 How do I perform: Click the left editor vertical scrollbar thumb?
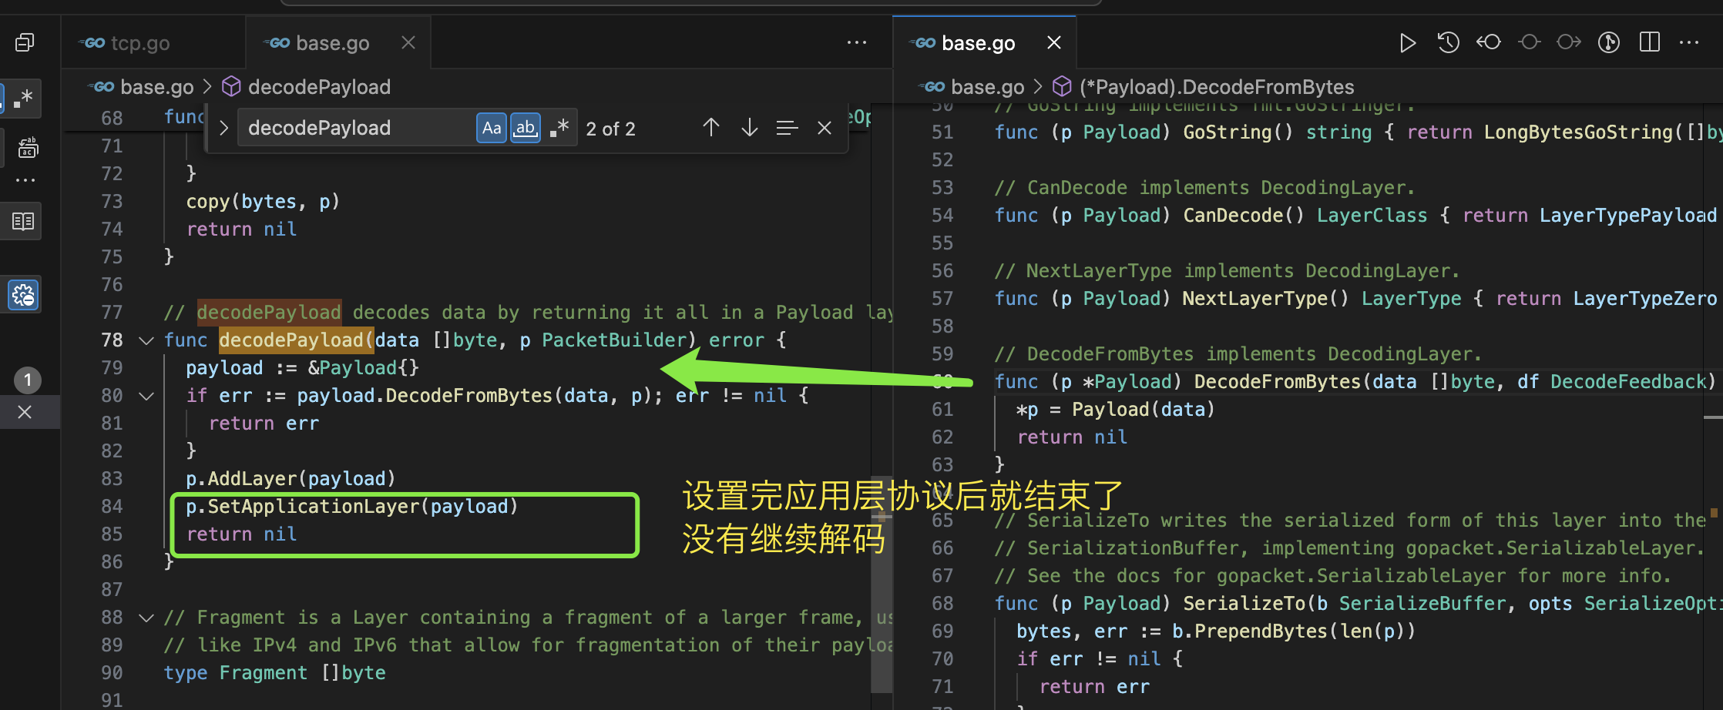click(x=882, y=584)
